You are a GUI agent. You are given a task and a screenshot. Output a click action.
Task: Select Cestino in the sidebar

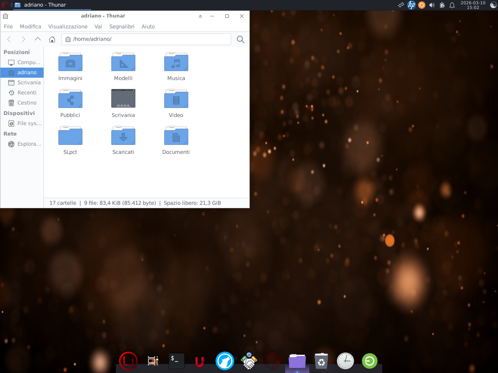pyautogui.click(x=27, y=103)
